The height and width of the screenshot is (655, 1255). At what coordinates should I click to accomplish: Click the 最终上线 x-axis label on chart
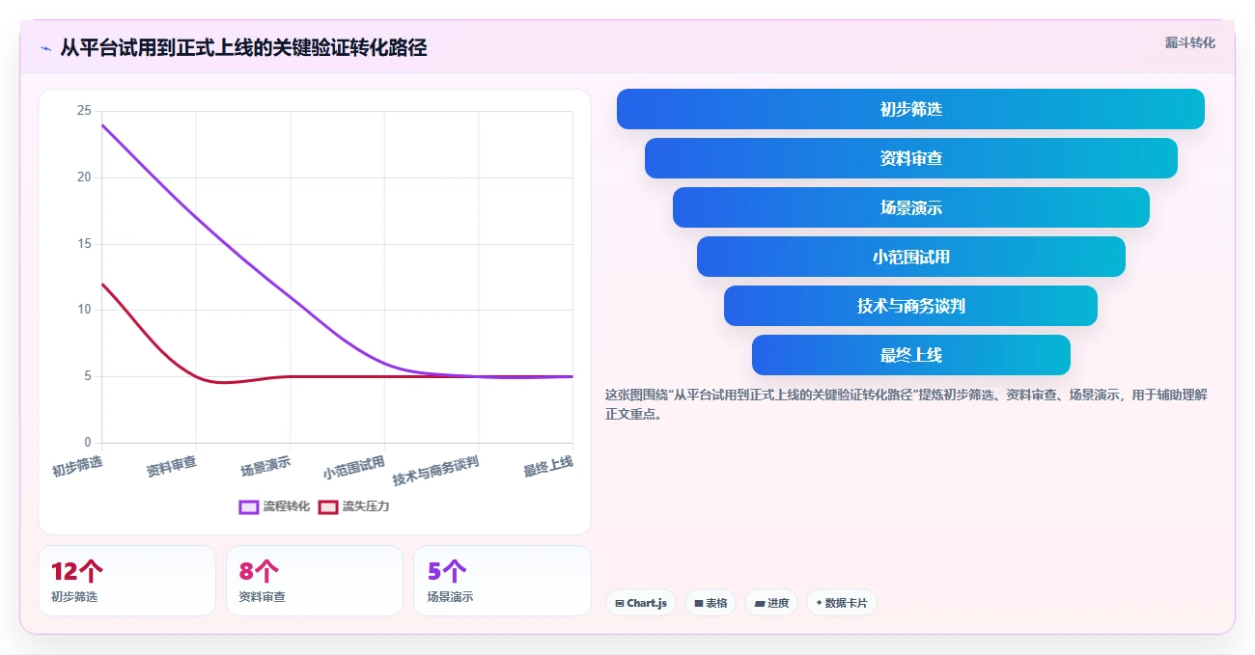(x=548, y=467)
